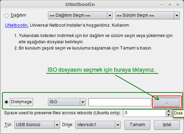
Task: Click the persistent space value field
Action: pos(144,113)
